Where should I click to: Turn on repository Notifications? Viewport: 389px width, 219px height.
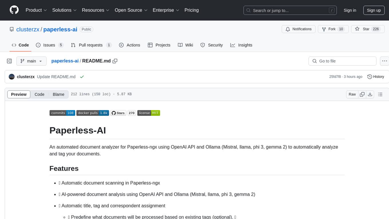click(x=299, y=29)
